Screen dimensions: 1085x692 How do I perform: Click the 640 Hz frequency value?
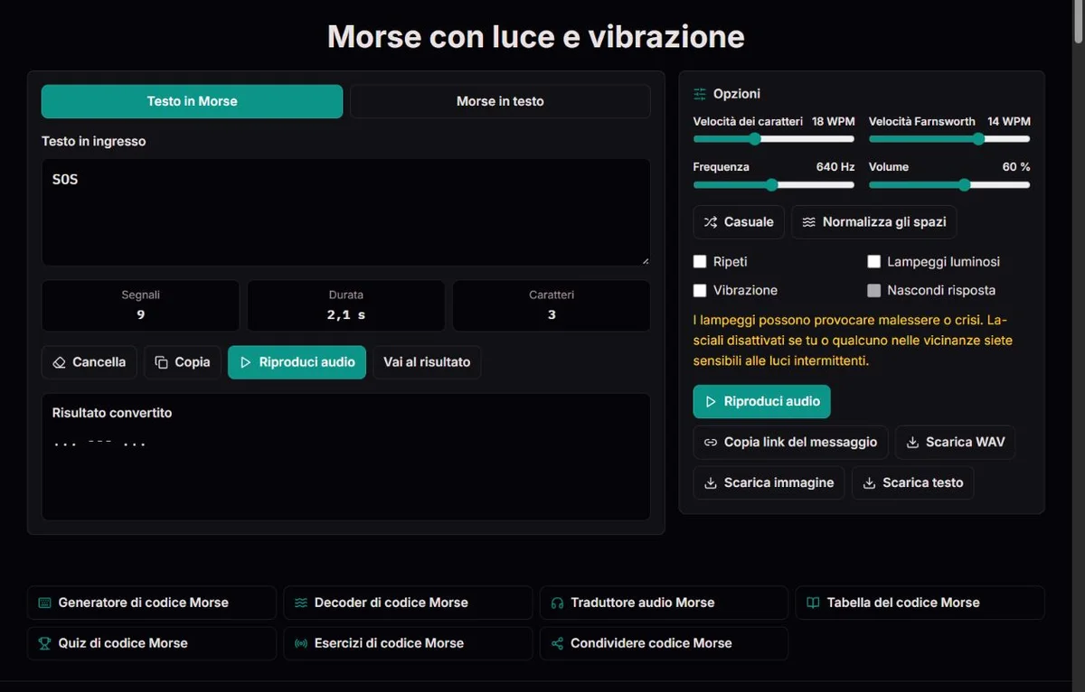(835, 167)
